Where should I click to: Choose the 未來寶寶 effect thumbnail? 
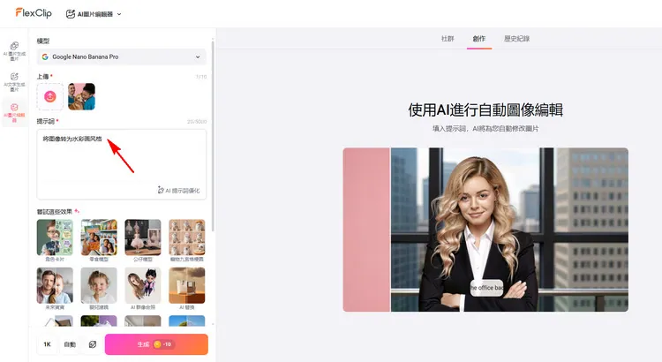click(55, 286)
